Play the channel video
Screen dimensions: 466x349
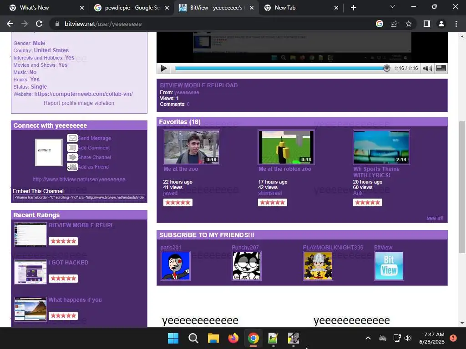tap(163, 68)
